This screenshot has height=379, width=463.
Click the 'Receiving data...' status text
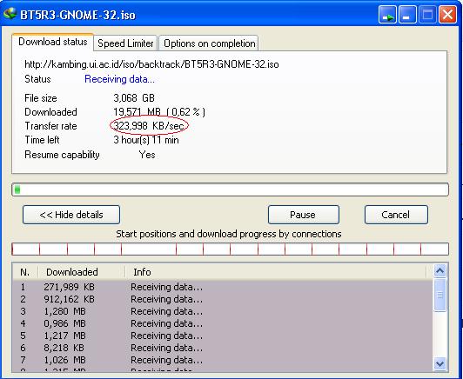[x=119, y=79]
